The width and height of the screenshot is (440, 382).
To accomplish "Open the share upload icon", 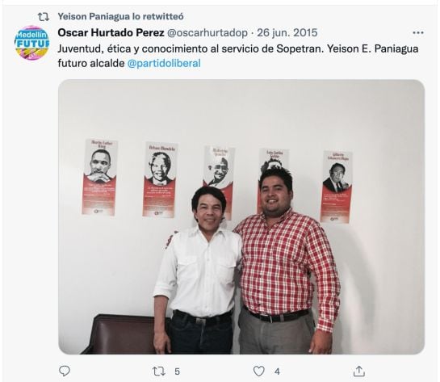I will pos(359,371).
